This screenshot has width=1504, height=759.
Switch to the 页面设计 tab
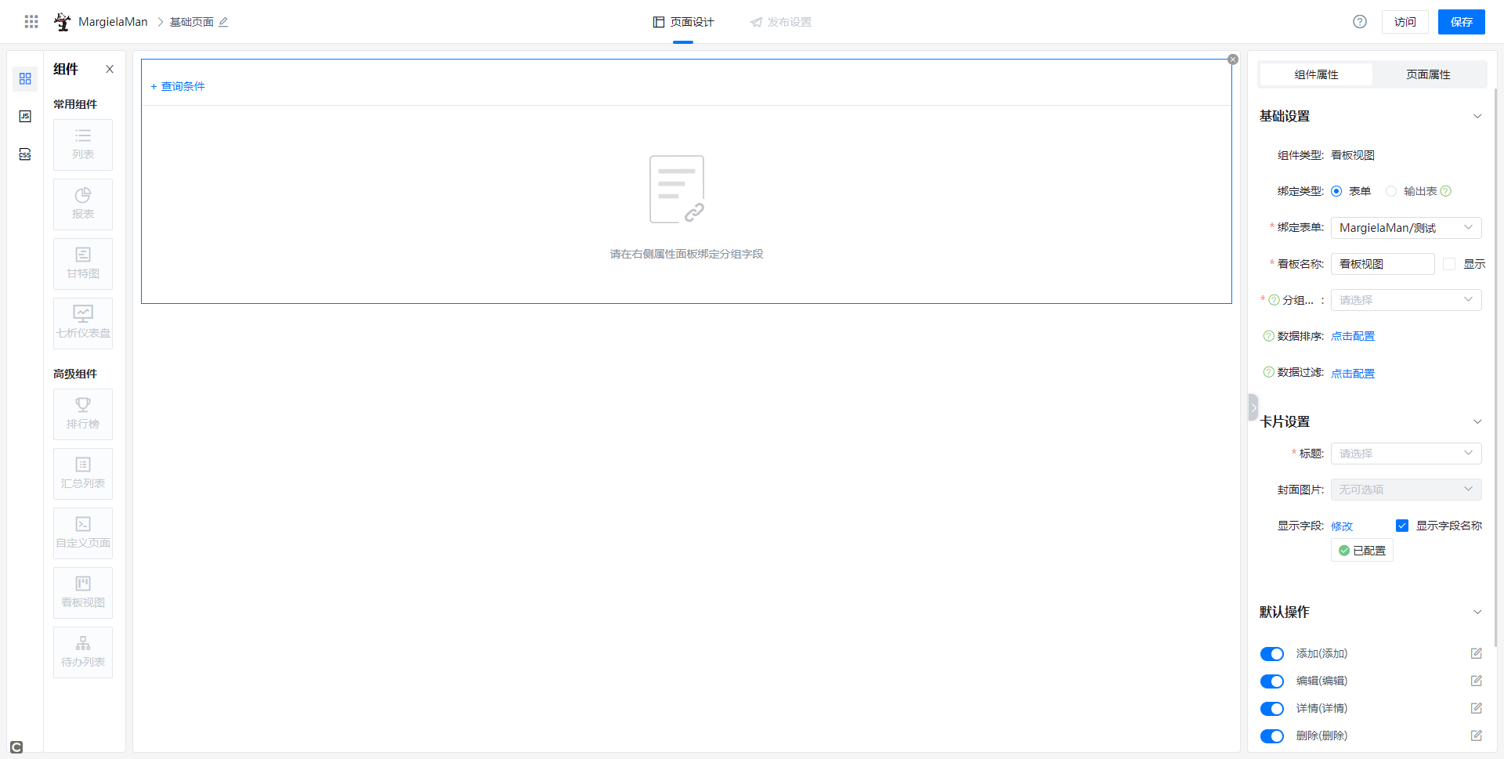click(683, 22)
